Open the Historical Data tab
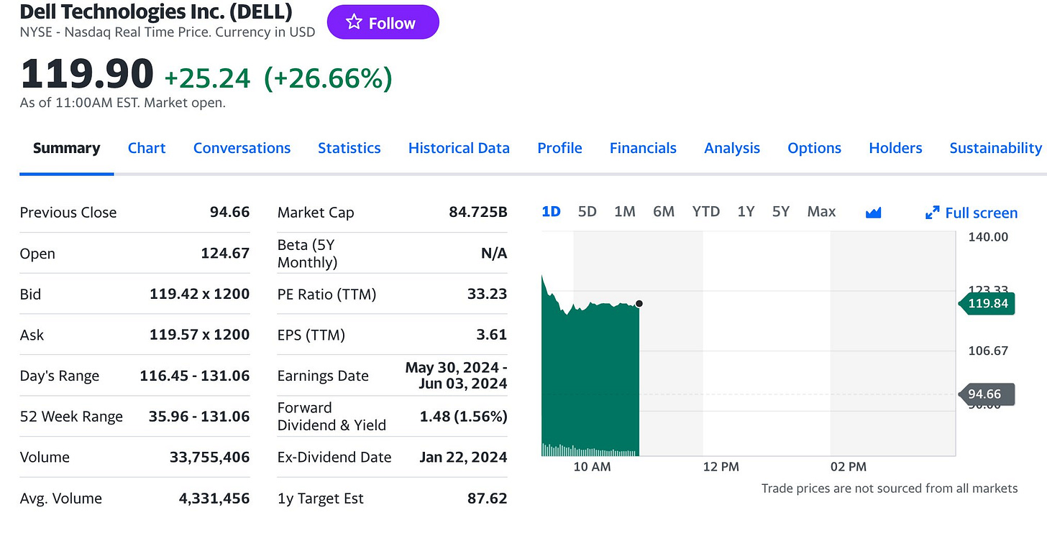Viewport: 1047px width, 538px height. pyautogui.click(x=459, y=148)
